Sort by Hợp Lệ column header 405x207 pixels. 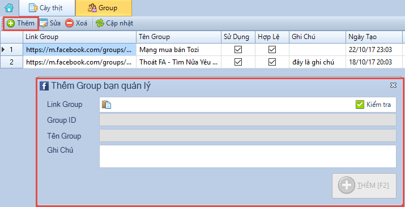(x=272, y=37)
